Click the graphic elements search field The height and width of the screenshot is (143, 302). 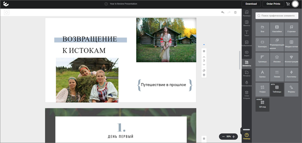tap(277, 15)
